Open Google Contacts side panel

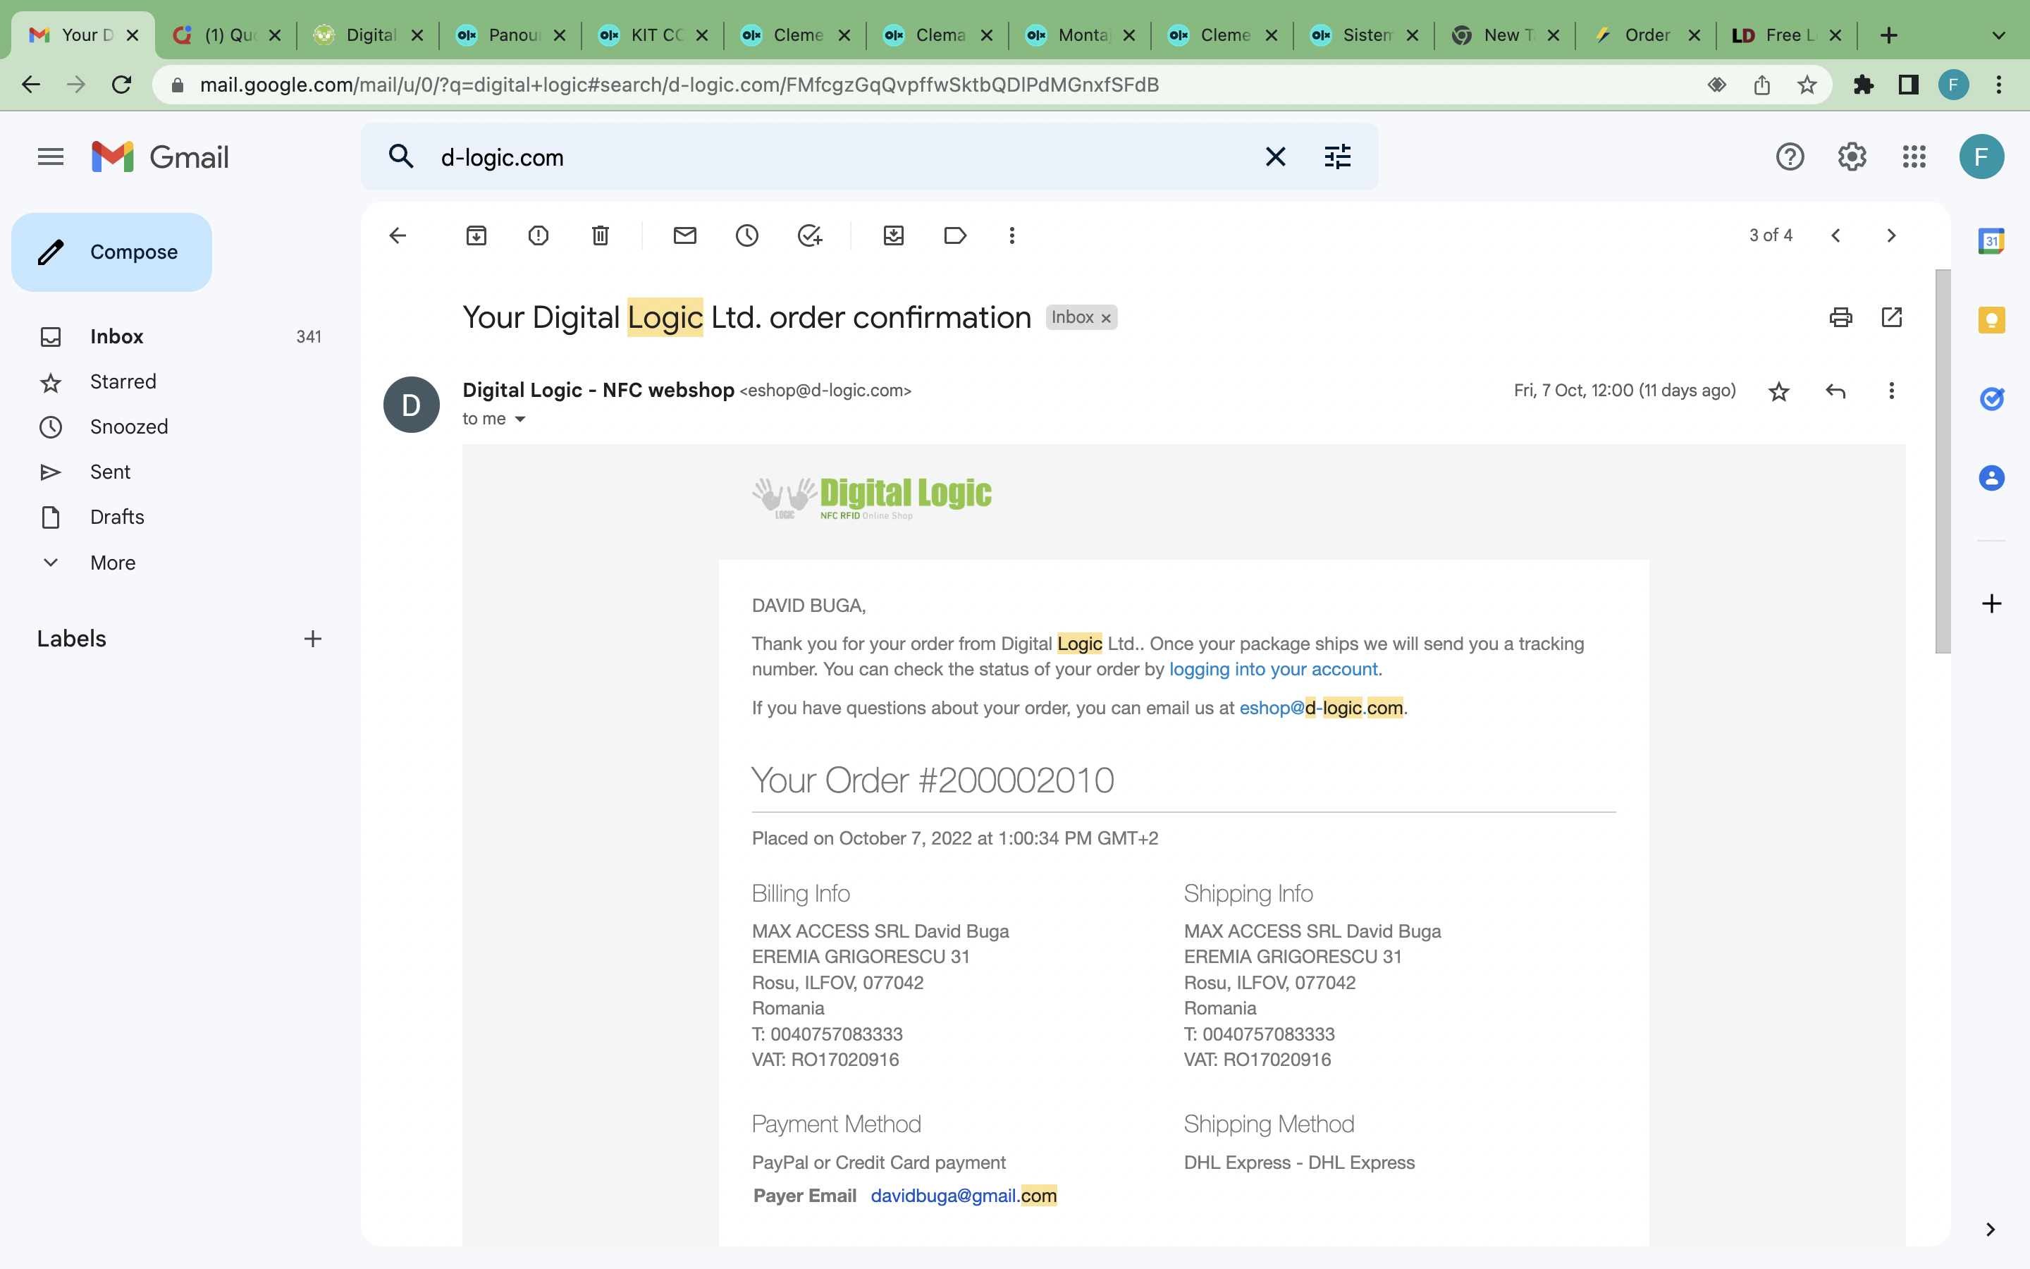click(x=1991, y=479)
